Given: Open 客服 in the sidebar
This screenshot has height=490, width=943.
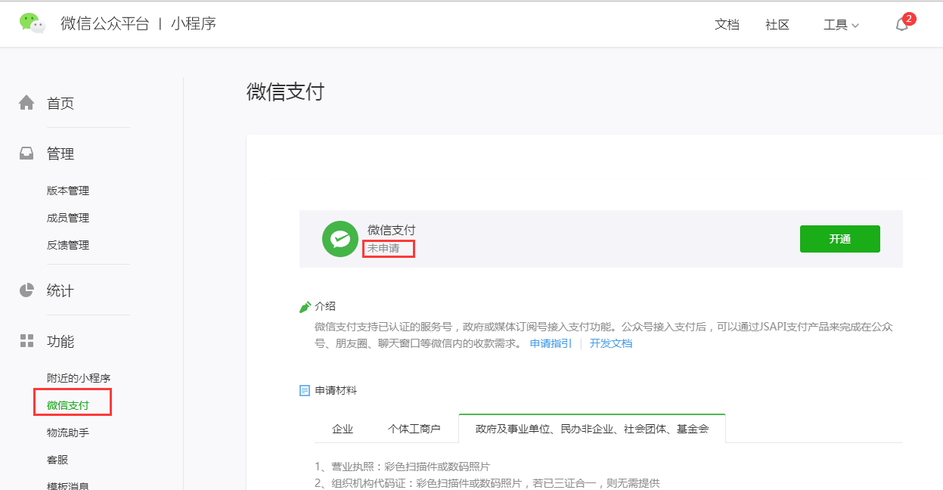Looking at the screenshot, I should 57,460.
